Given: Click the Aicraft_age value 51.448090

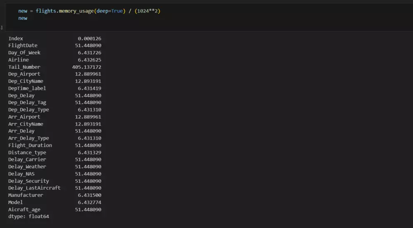Looking at the screenshot, I should pos(88,209).
